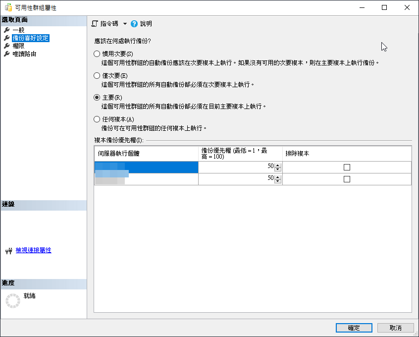The height and width of the screenshot is (337, 419).
Task: Click wrench icon beside 備份喜好設定 page
Action: coord(6,38)
